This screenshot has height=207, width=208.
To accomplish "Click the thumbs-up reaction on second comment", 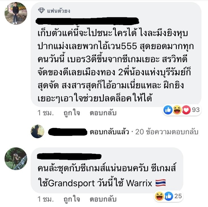I will pos(169,196).
